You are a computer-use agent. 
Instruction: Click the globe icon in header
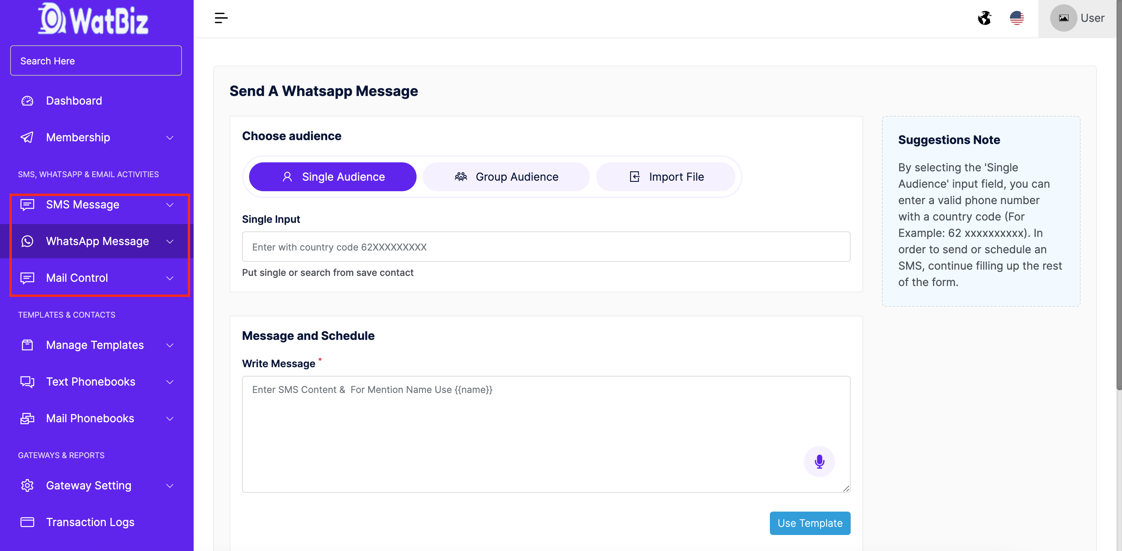[x=984, y=18]
